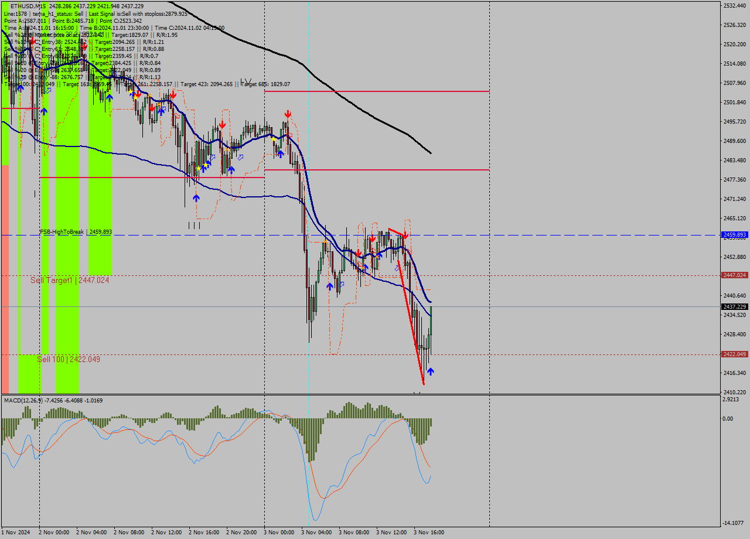
Task: Click the 2532.440 price scale value
Action: tap(735, 5)
